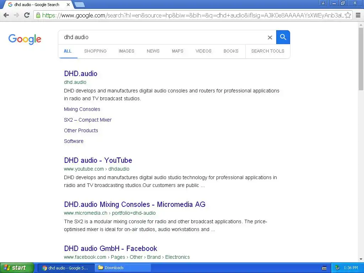The height and width of the screenshot is (273, 364).
Task: Bookmark this page with the star icon
Action: pos(348,15)
